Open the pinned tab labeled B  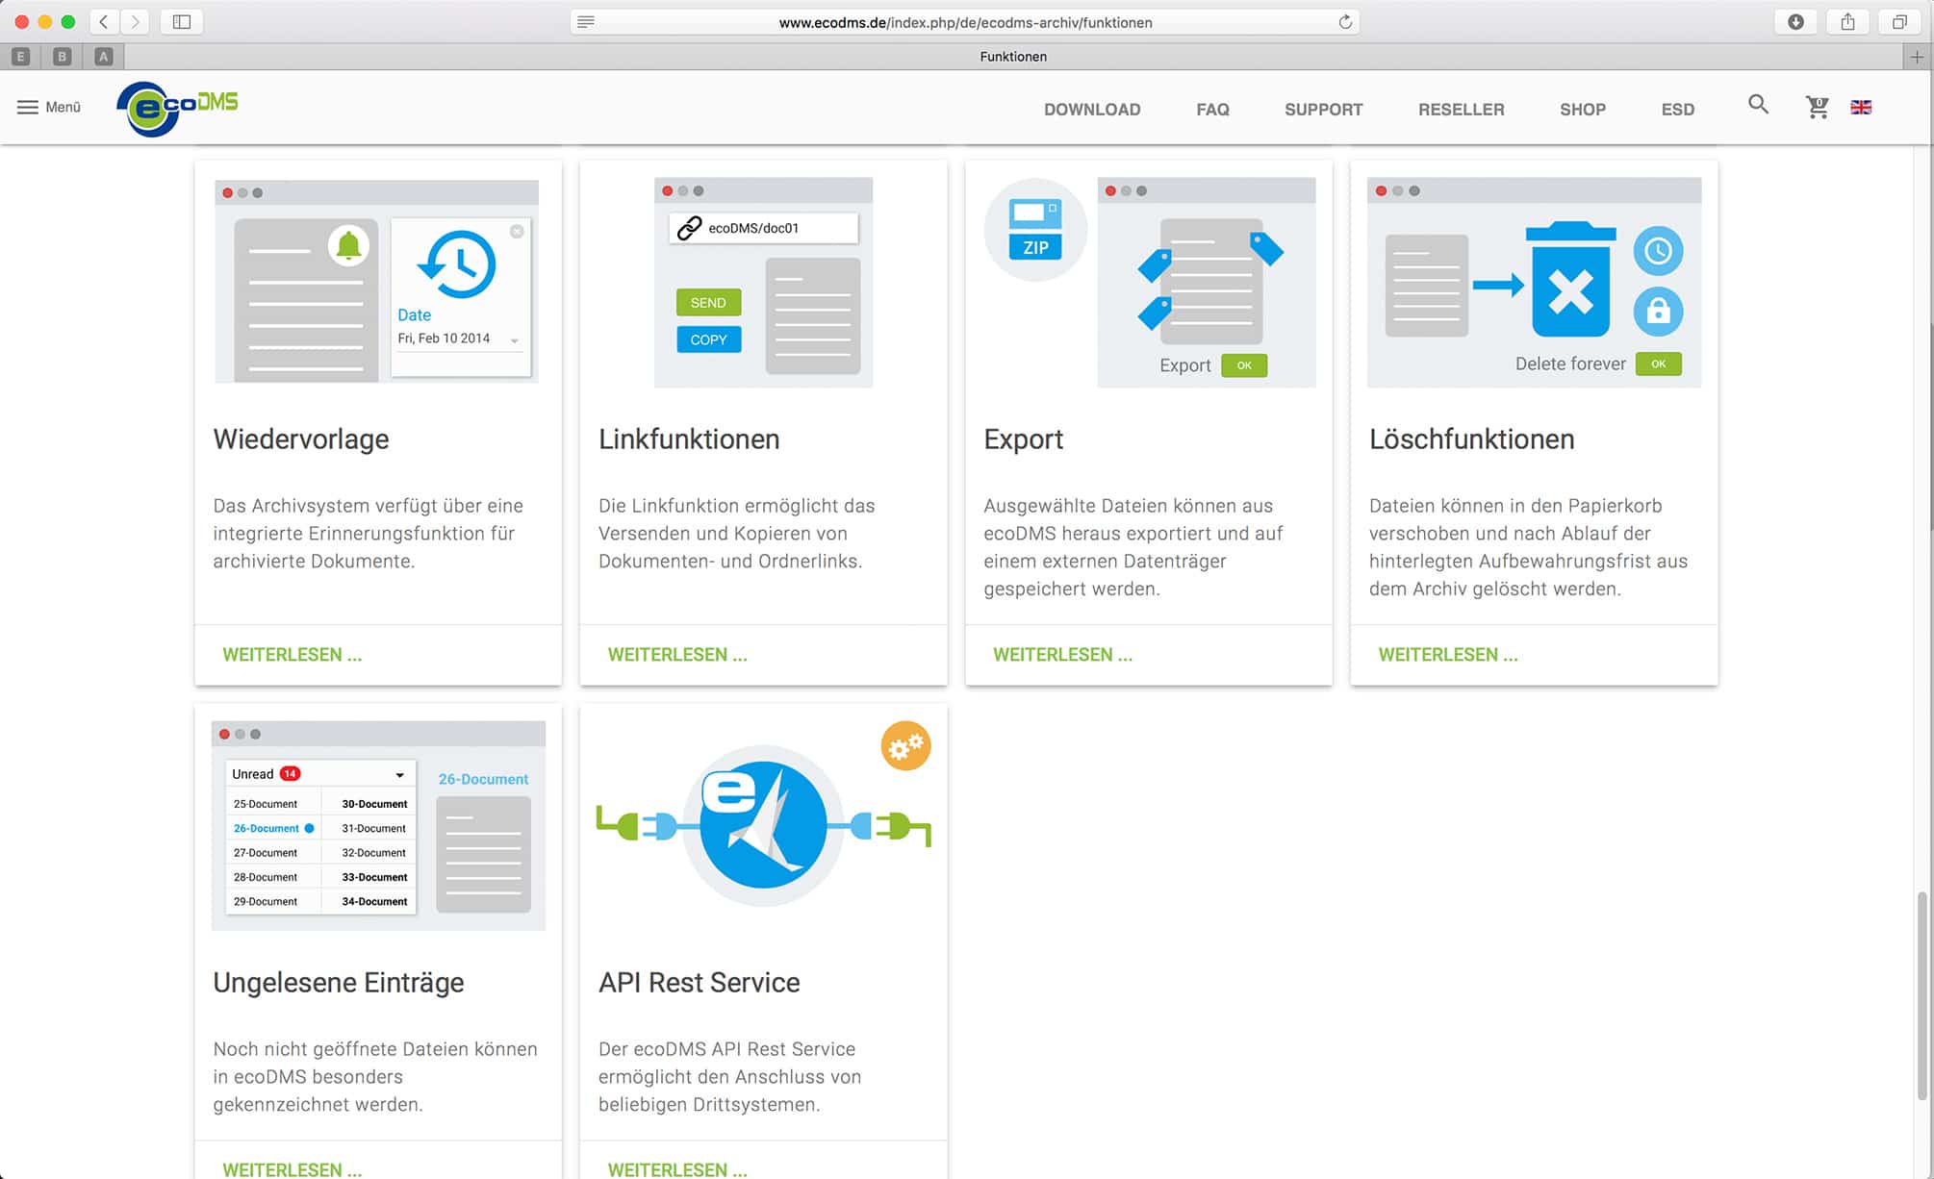click(62, 57)
